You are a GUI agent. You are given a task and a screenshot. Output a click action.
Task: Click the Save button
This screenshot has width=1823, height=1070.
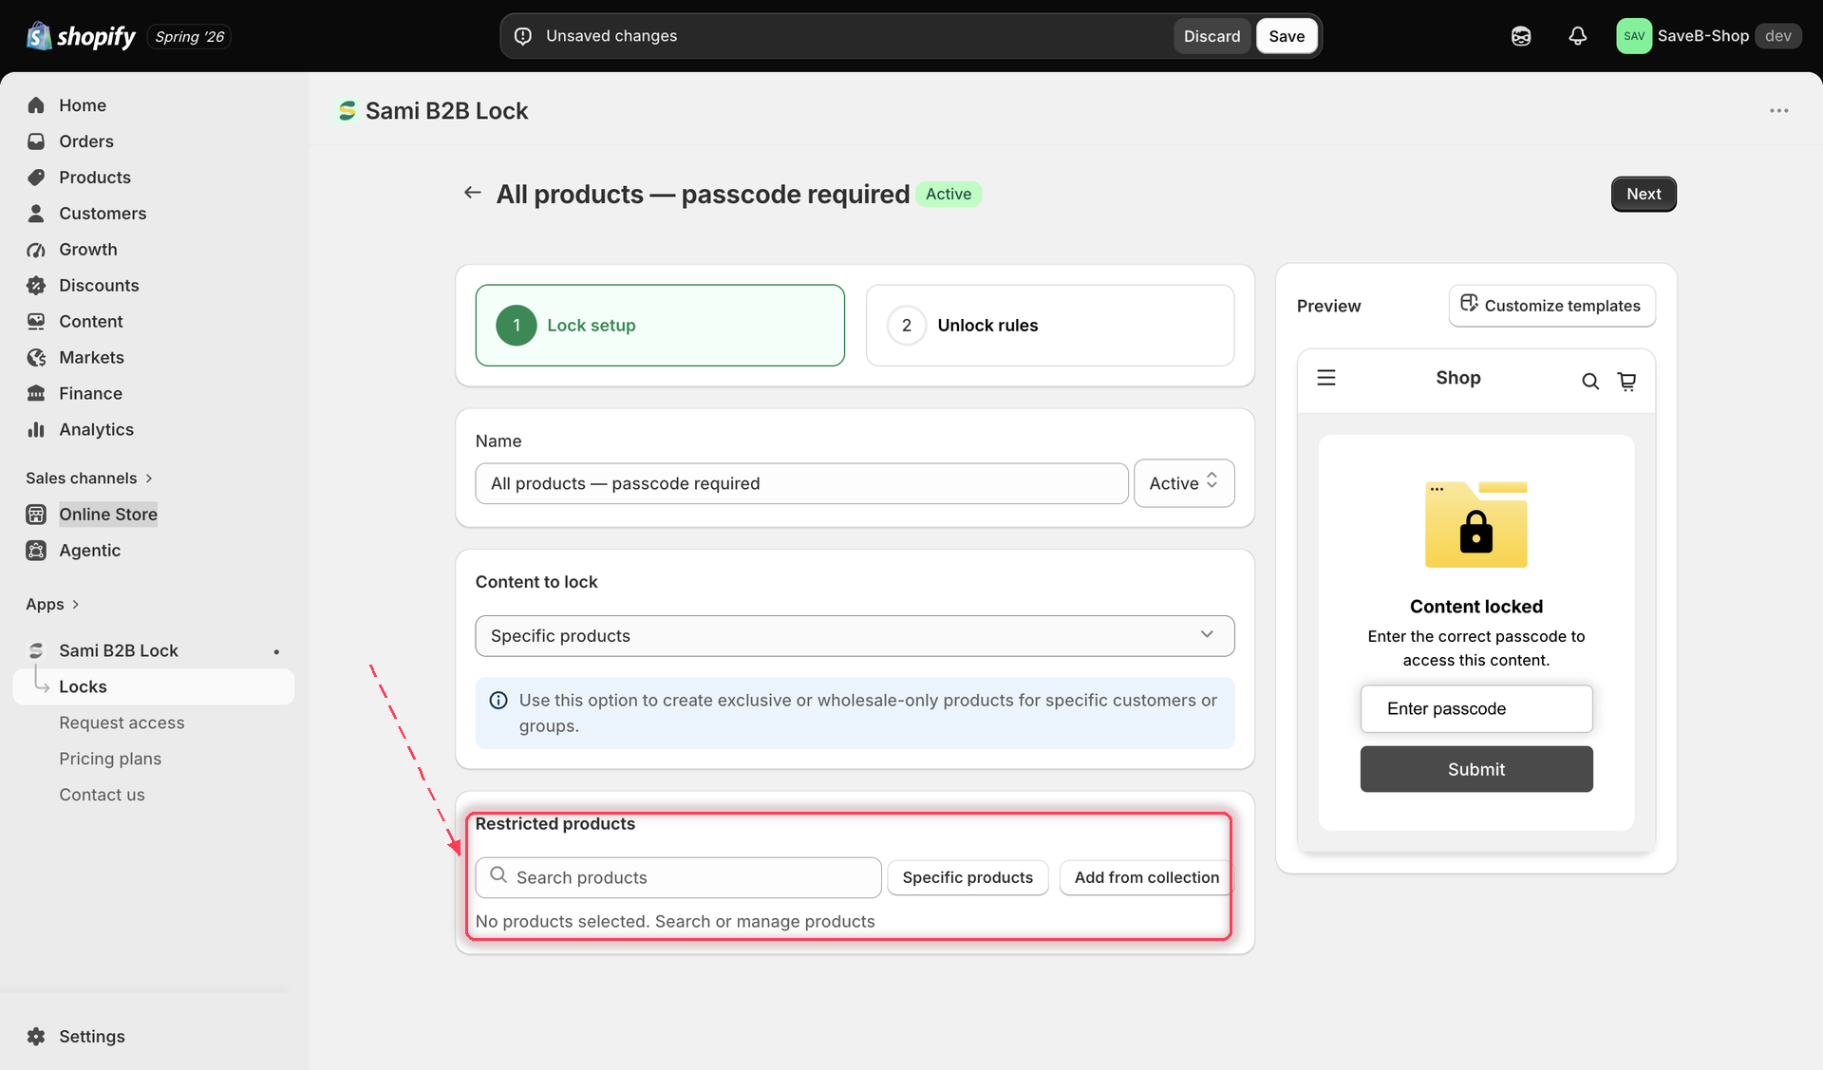coord(1287,36)
